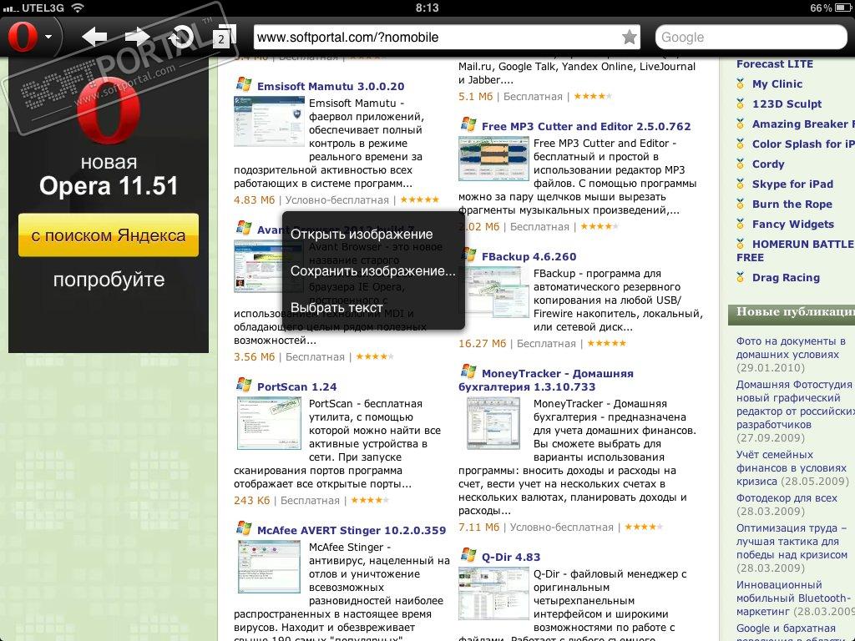
Task: Click the Windows icon beside Avant Browser
Action: point(243,228)
